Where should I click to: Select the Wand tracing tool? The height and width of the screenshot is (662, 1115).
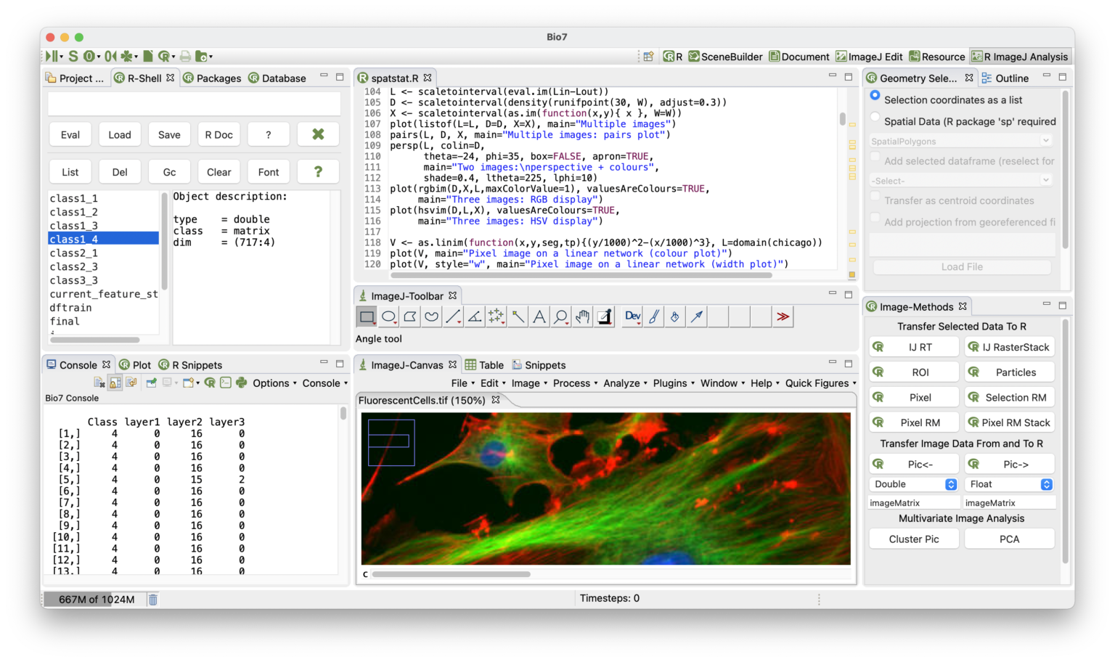pos(518,316)
